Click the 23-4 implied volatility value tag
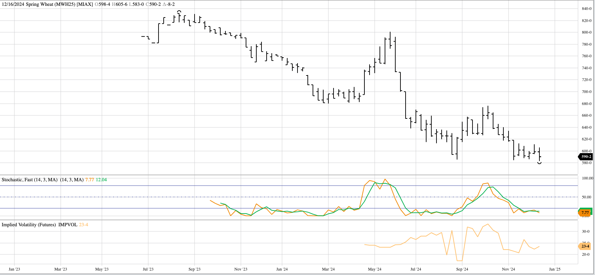This screenshot has height=275, width=595. (585, 246)
